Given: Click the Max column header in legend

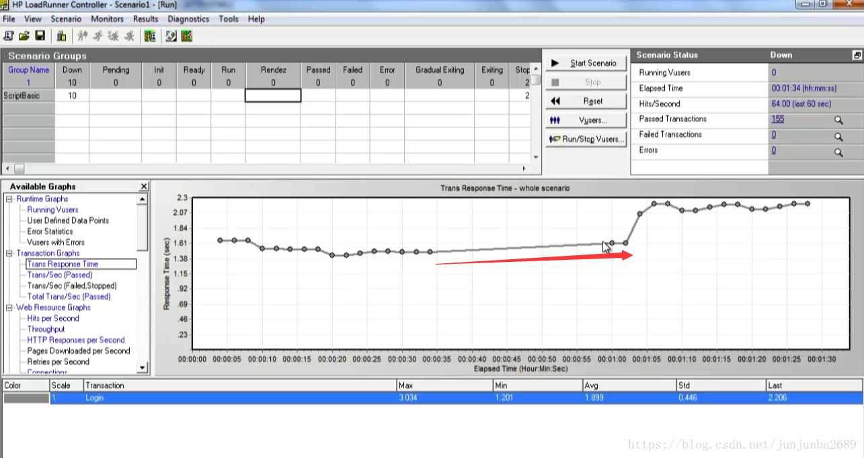Looking at the screenshot, I should 444,385.
